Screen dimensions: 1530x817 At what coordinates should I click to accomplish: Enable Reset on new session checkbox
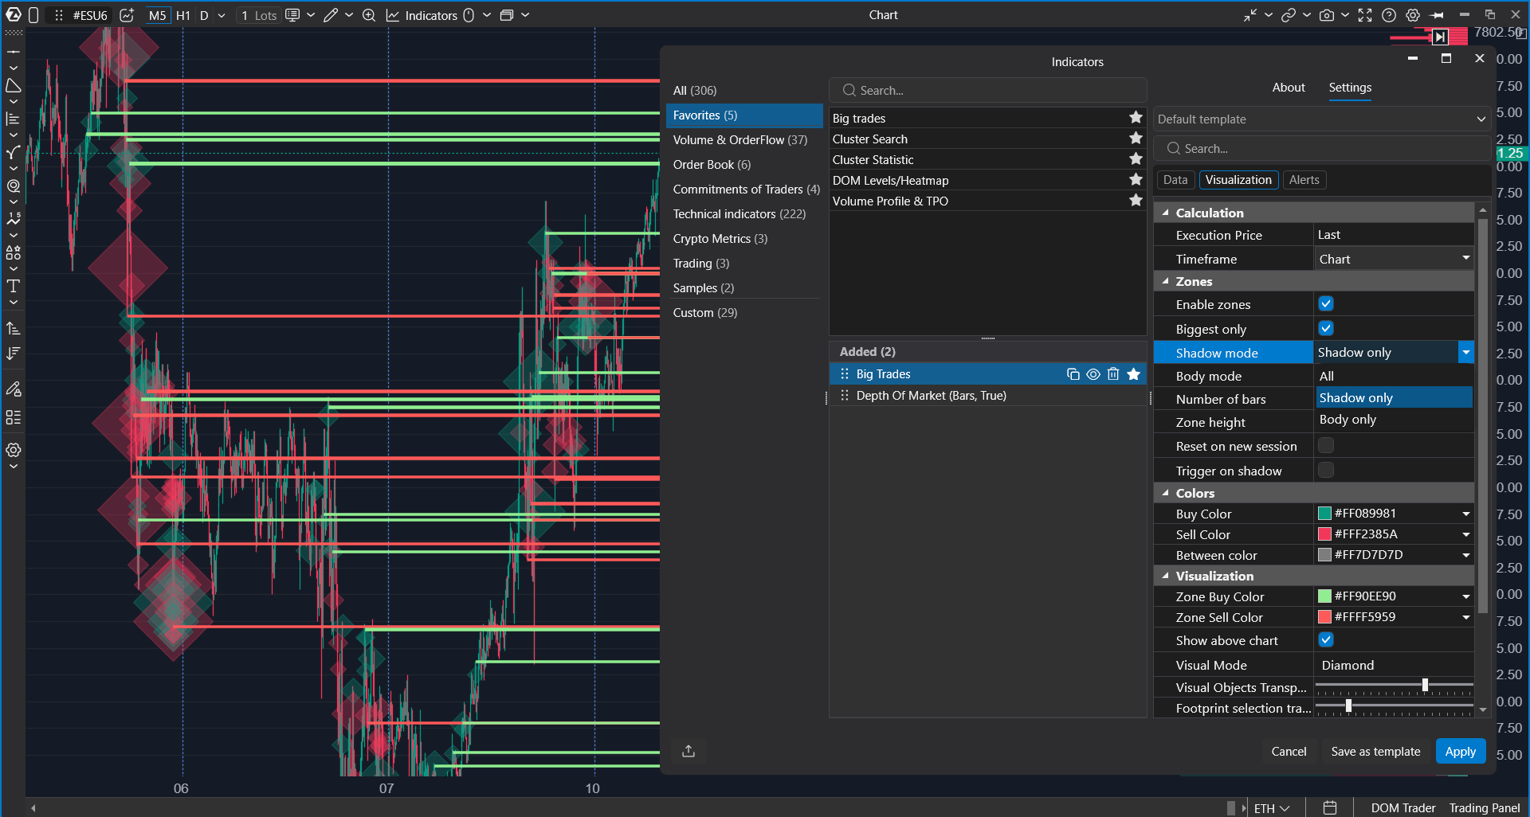point(1326,446)
